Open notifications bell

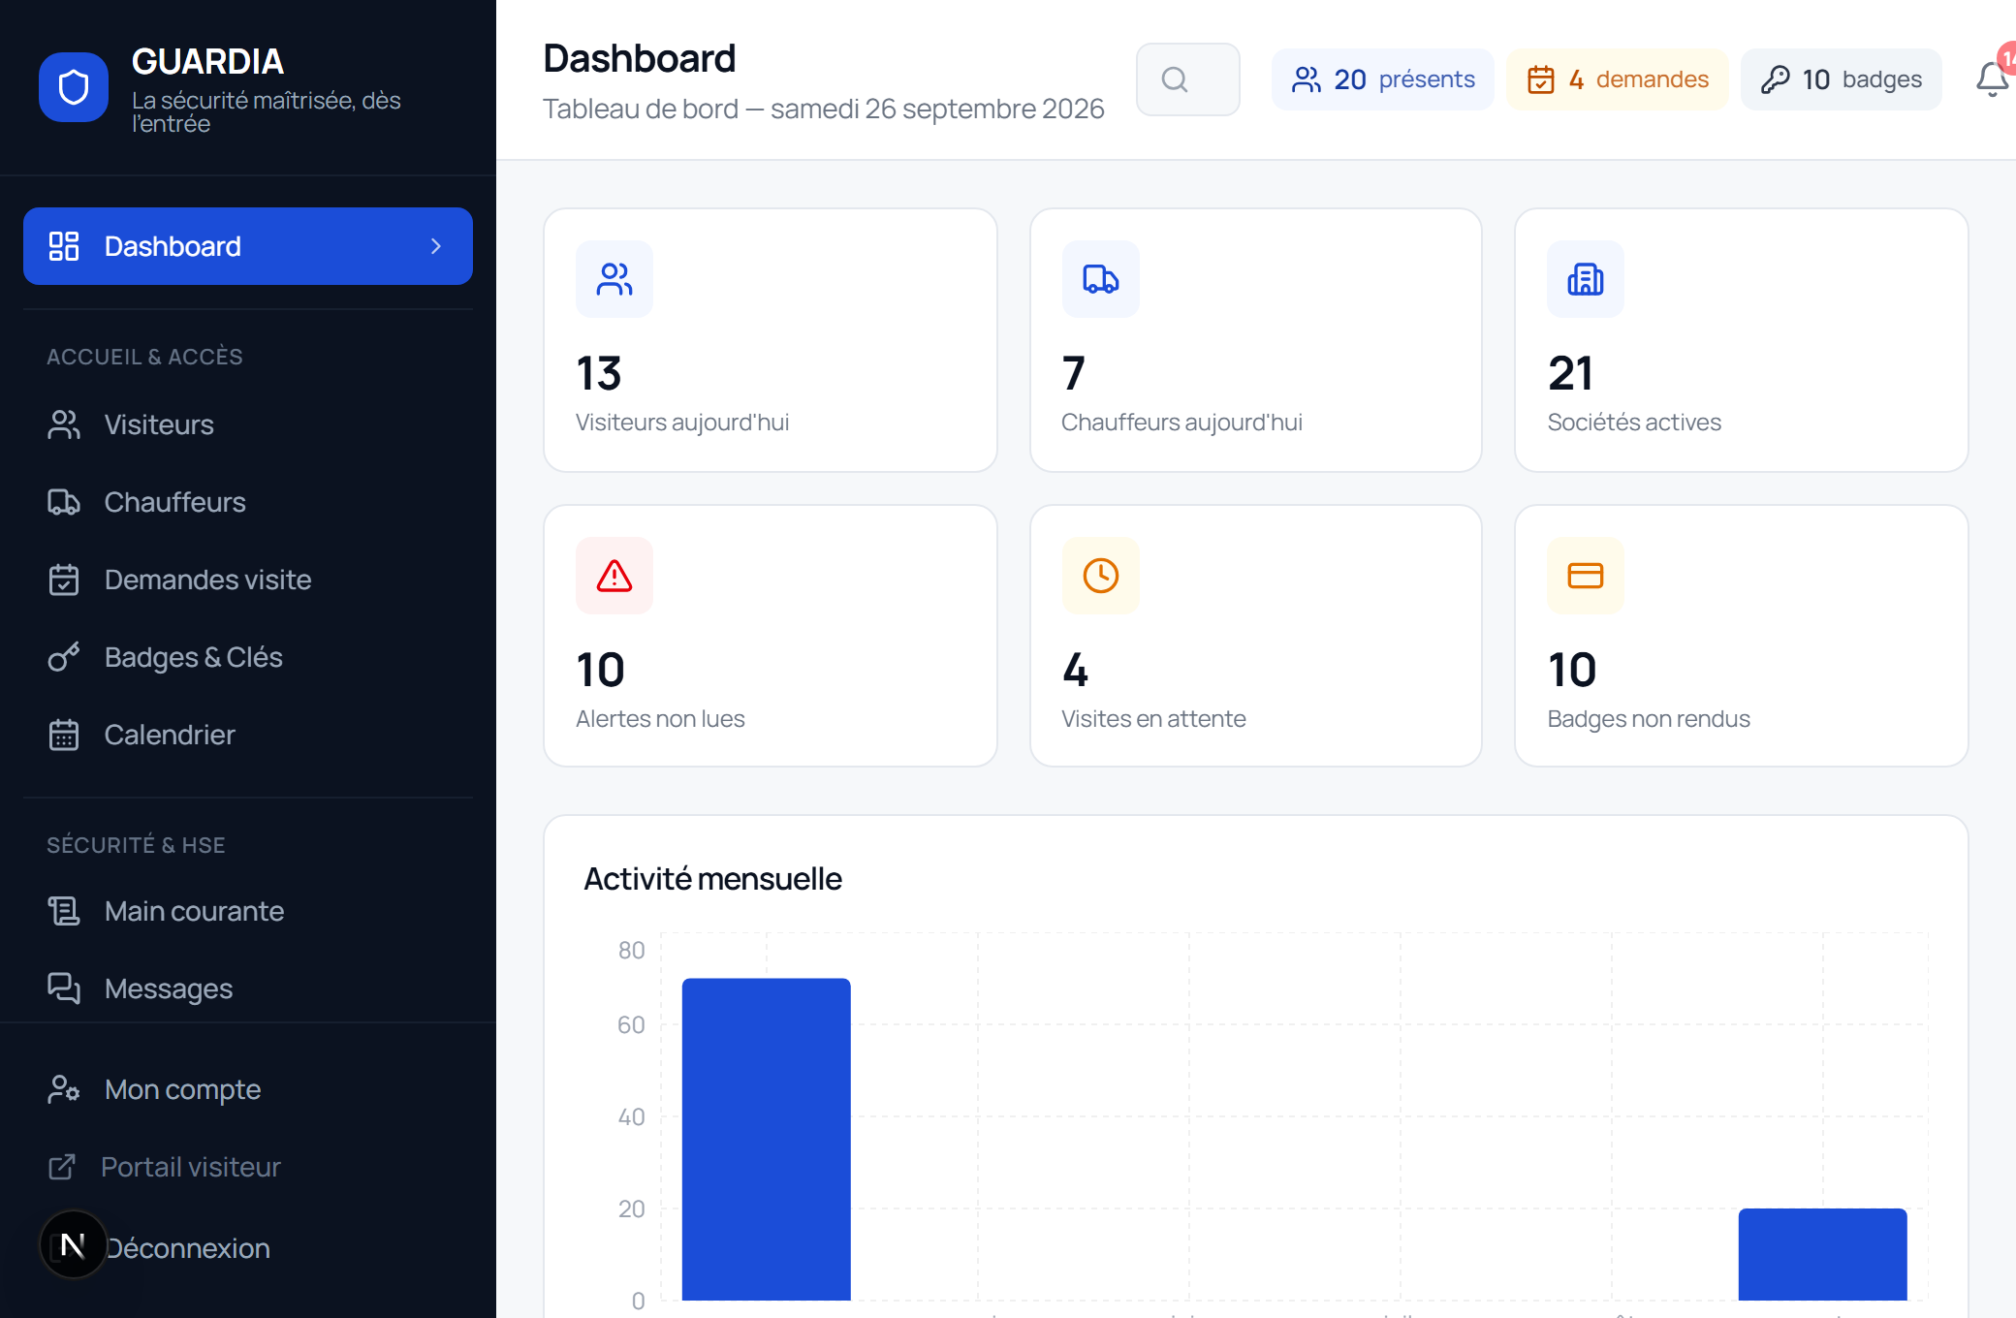1993,79
